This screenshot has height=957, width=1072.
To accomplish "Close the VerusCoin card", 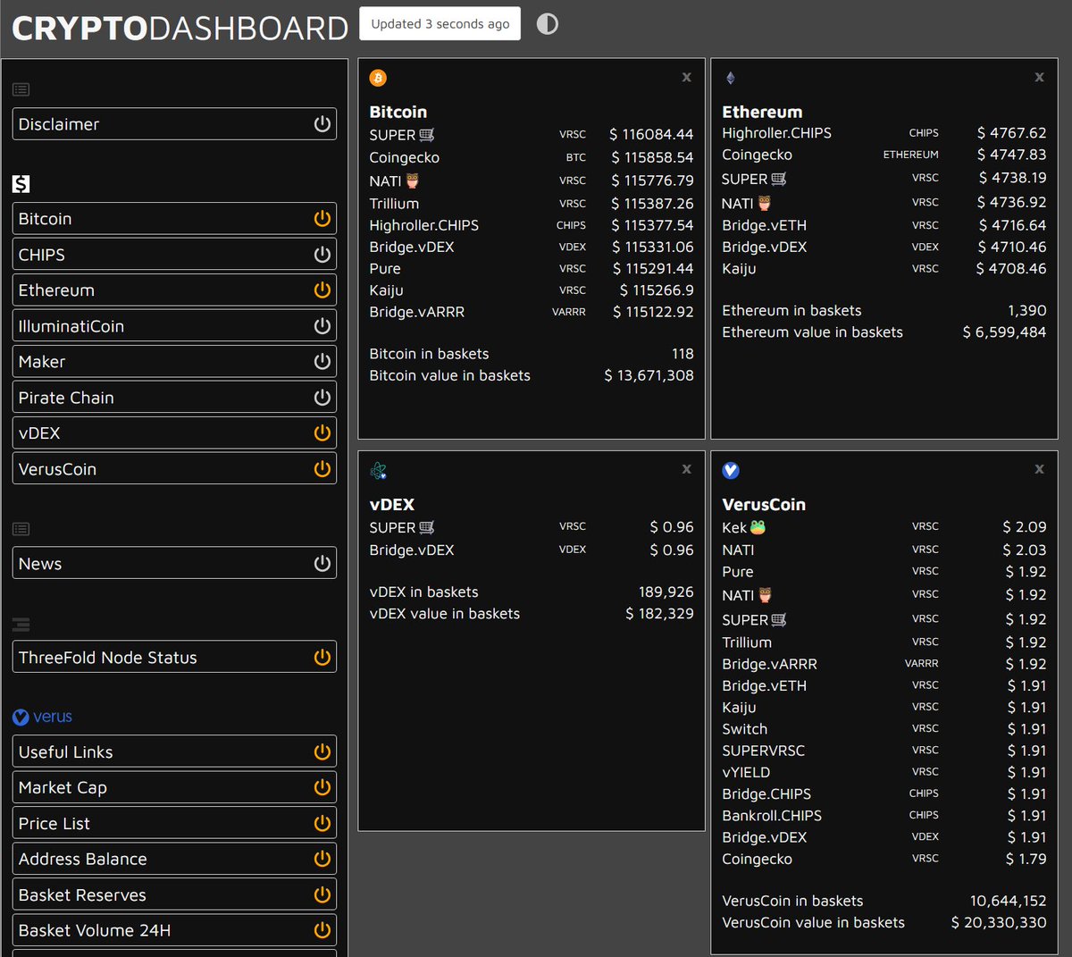I will pos(1039,469).
